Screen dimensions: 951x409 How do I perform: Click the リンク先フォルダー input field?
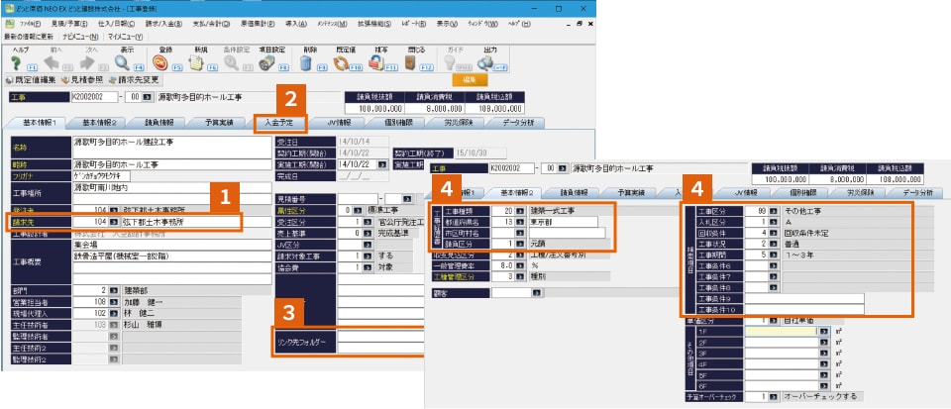coord(380,343)
